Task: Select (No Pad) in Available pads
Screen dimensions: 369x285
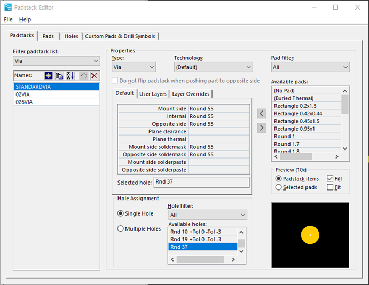Action: click(307, 91)
